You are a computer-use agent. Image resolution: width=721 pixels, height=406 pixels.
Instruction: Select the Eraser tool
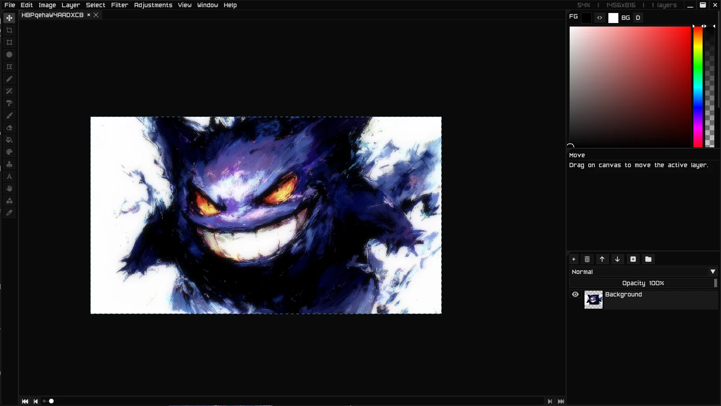[x=9, y=128]
